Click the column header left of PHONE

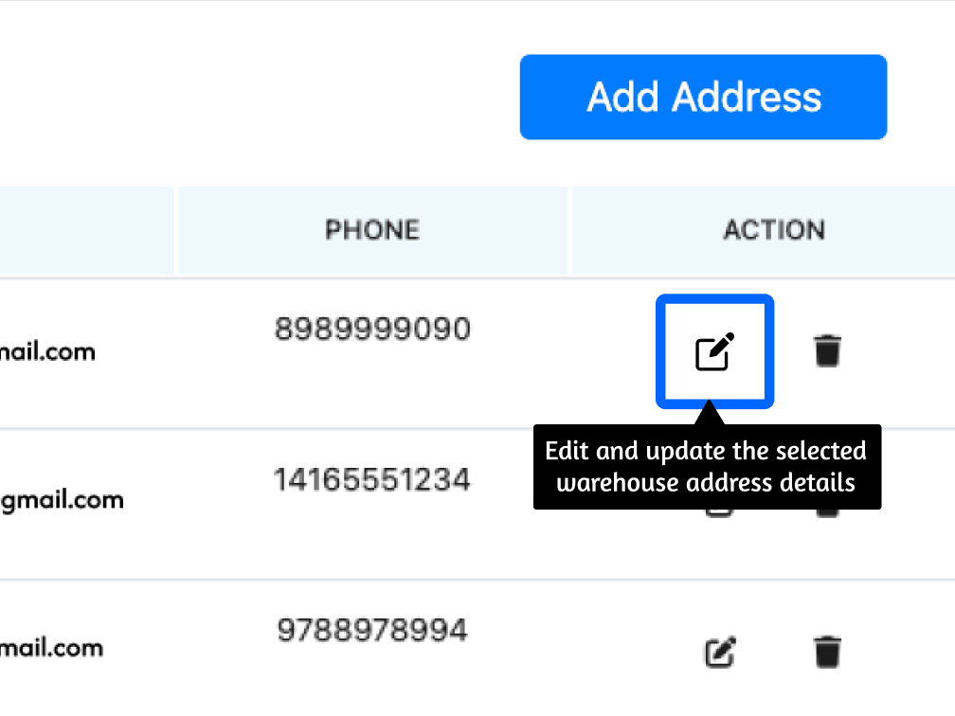(85, 230)
